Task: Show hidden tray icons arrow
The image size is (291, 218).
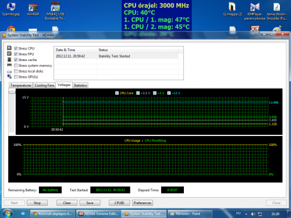Action: (246, 214)
